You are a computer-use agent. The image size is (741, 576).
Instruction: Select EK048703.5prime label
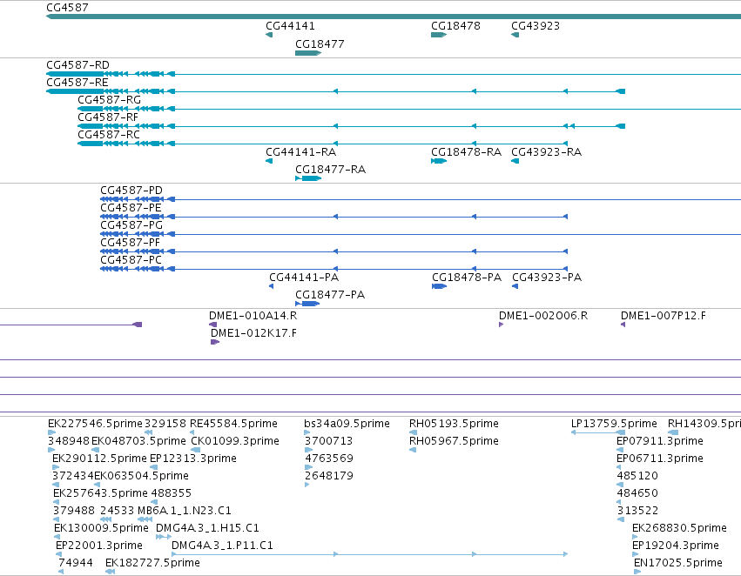click(x=138, y=441)
